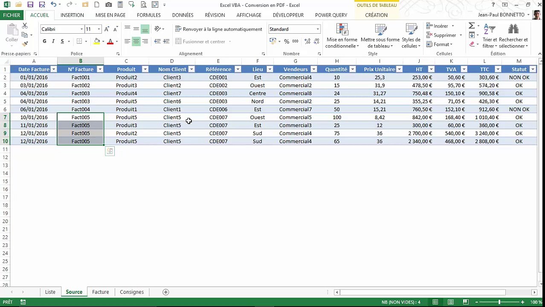This screenshot has height=307, width=545.
Task: Click the thousands separator 000 icon
Action: point(295,41)
